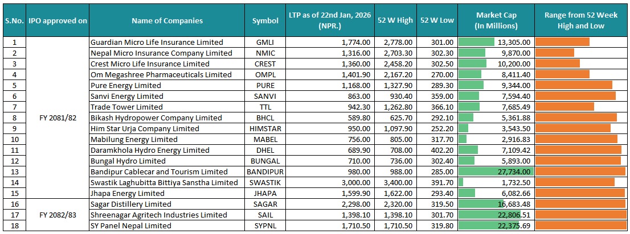Image resolution: width=630 pixels, height=234 pixels.
Task: Select the 'SAGAR' symbol cell
Action: pos(265,204)
